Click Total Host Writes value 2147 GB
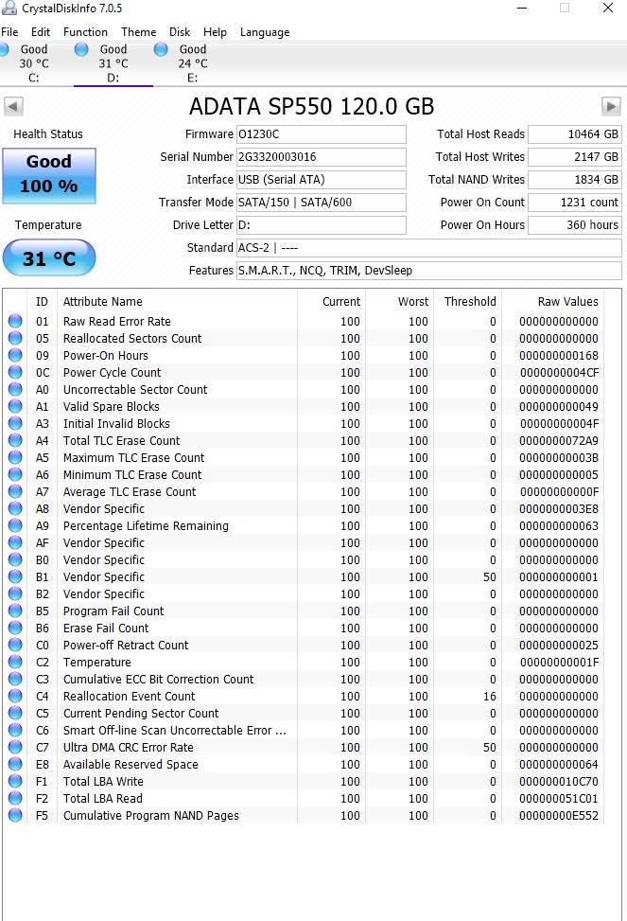627x921 pixels. click(575, 157)
